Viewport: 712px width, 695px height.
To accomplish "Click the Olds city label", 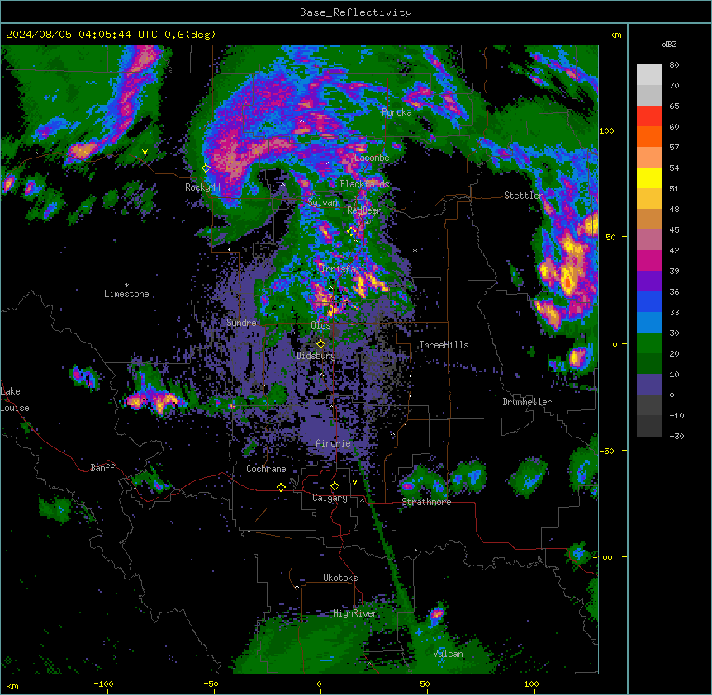I will [320, 325].
